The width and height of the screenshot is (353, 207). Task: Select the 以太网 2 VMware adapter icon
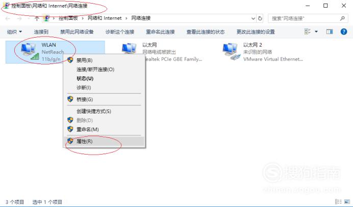point(231,52)
